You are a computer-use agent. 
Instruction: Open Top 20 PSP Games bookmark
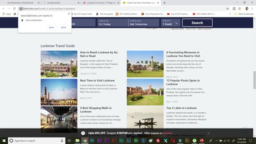coord(178,14)
